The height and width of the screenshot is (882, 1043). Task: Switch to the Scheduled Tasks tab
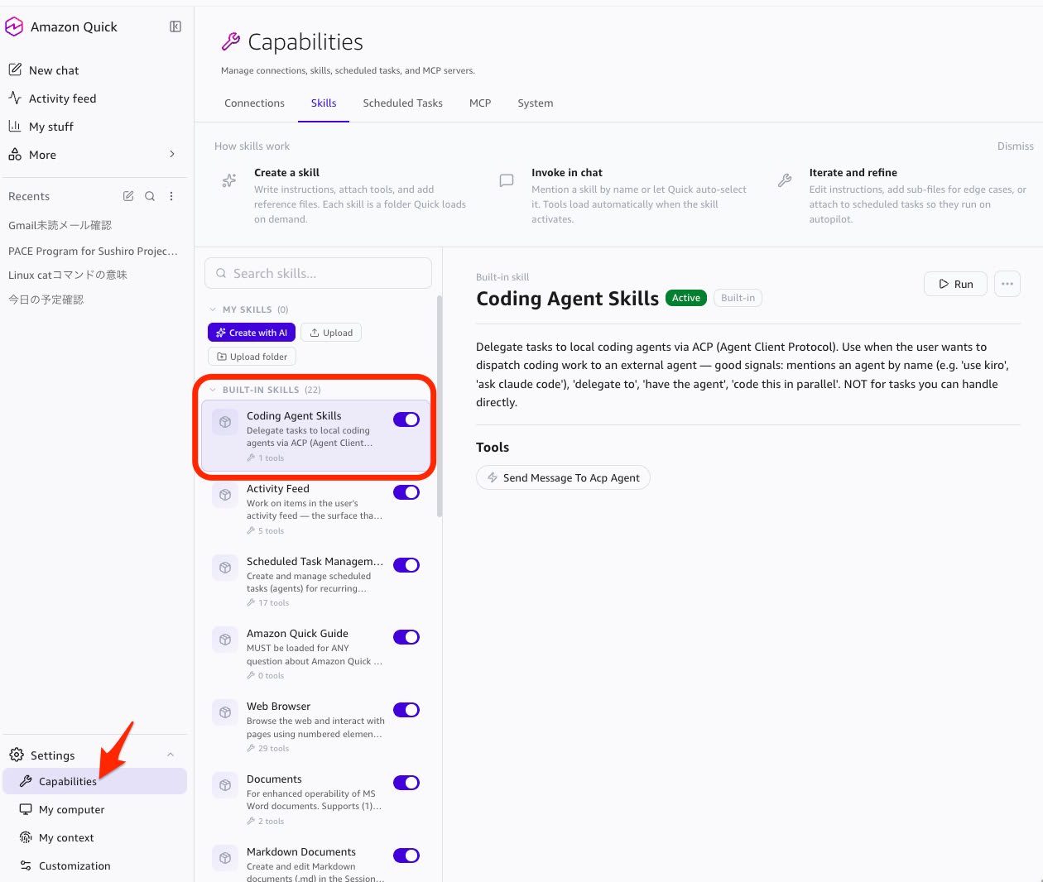pyautogui.click(x=402, y=103)
